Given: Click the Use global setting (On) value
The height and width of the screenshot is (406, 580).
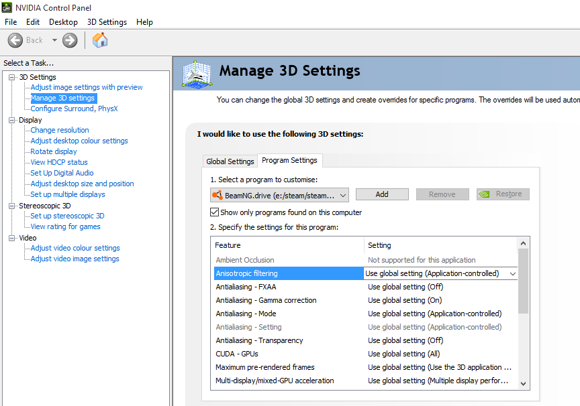Looking at the screenshot, I should click(x=405, y=300).
